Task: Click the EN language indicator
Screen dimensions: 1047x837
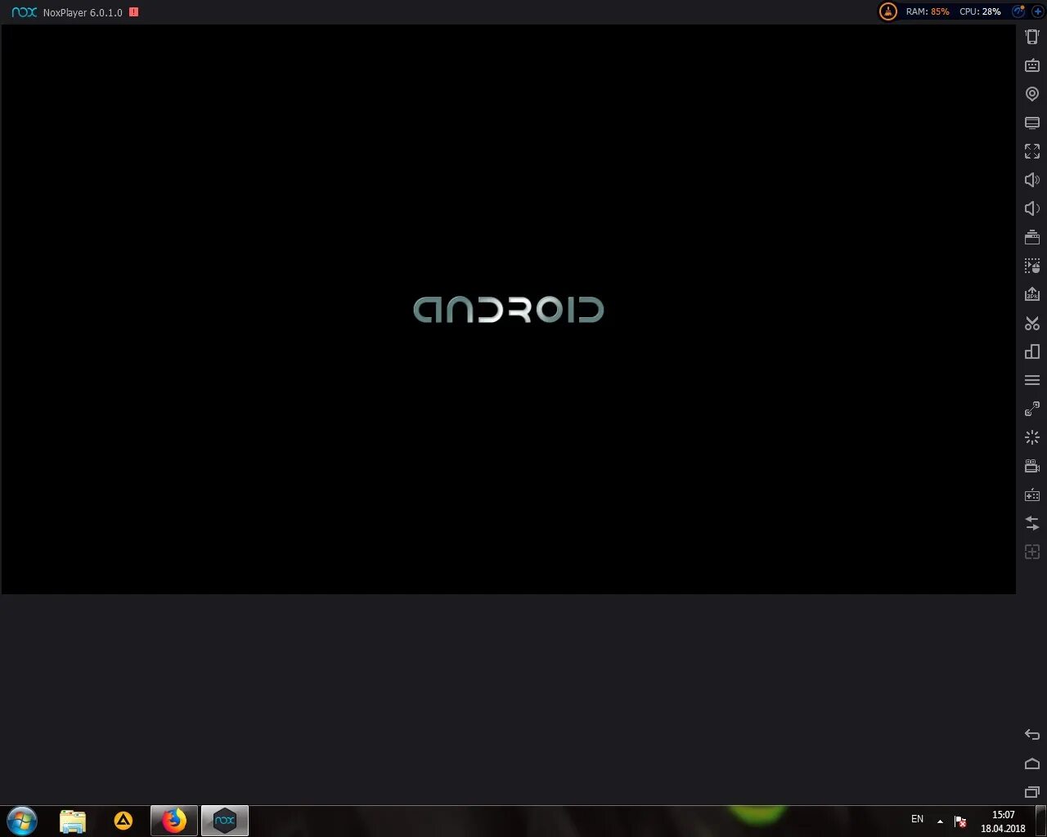Action: point(918,819)
